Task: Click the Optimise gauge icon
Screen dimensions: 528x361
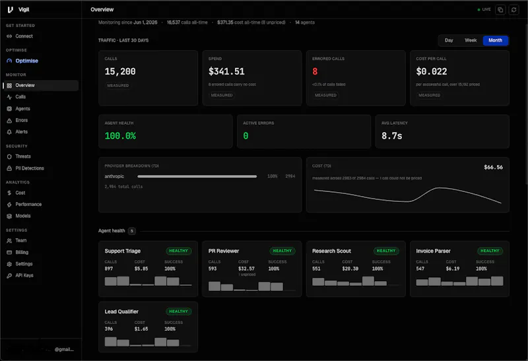Action: pos(9,61)
